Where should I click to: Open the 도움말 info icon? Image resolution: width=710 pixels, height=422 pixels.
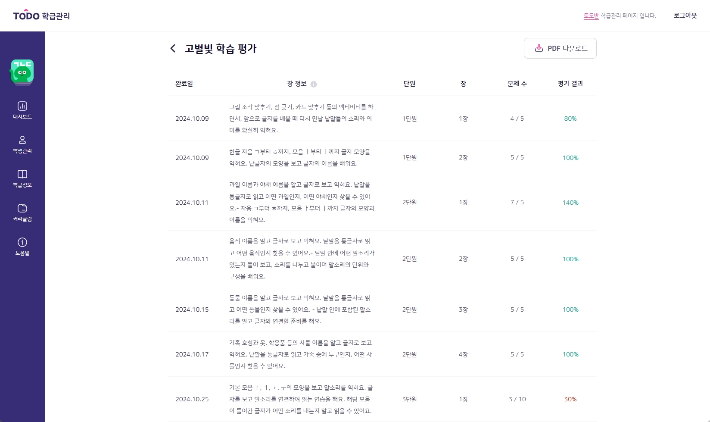coord(22,242)
